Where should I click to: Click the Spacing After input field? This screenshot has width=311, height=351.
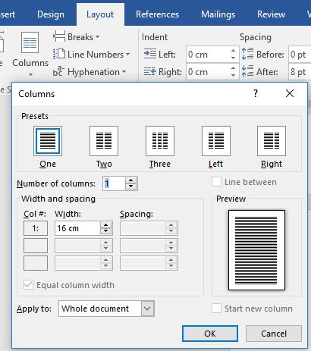point(300,72)
